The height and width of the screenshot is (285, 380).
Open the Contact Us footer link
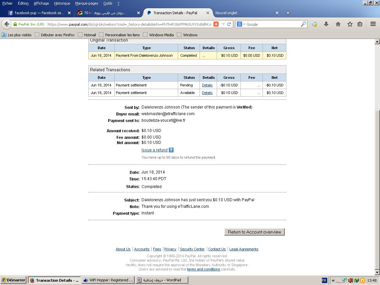pyautogui.click(x=217, y=249)
